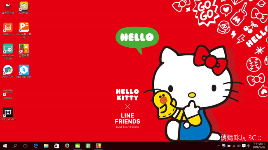Switch to green cloud app on taskbar
This screenshot has height=150, width=268.
[x=78, y=146]
